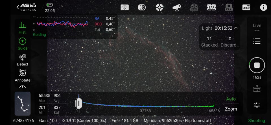271x125 pixels.
Task: Tap the RA 0,45" guiding value
Action: (x=105, y=18)
